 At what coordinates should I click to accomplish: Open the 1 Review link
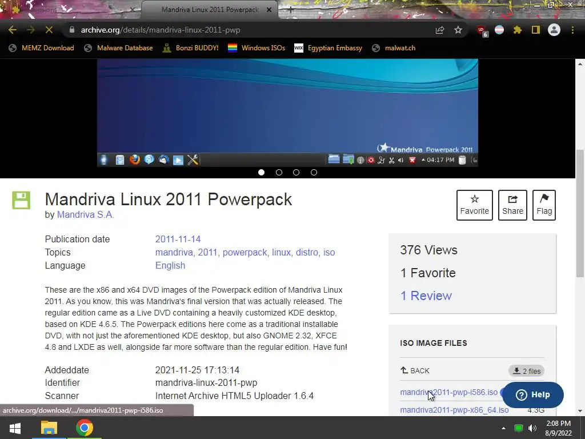click(426, 296)
